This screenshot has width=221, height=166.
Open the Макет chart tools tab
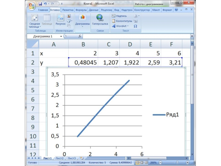156,10
